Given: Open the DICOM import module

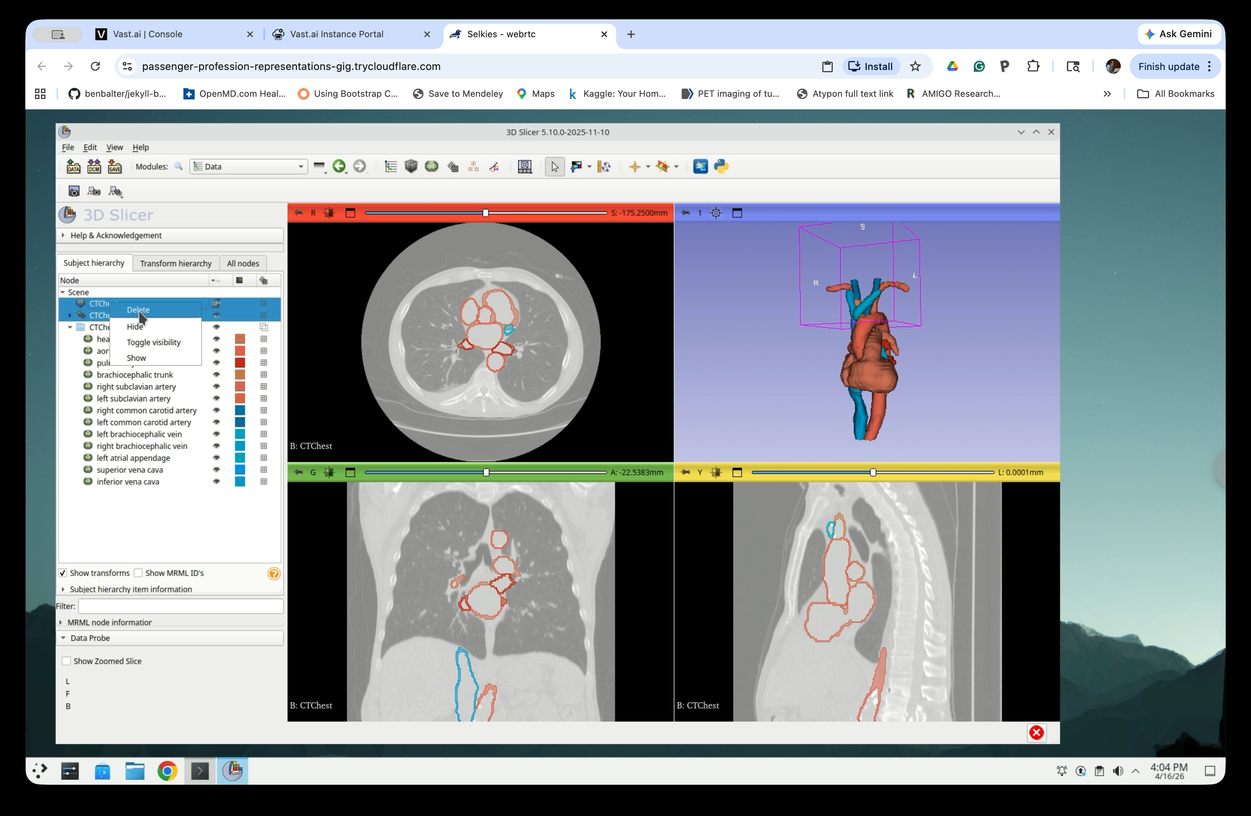Looking at the screenshot, I should pos(94,166).
